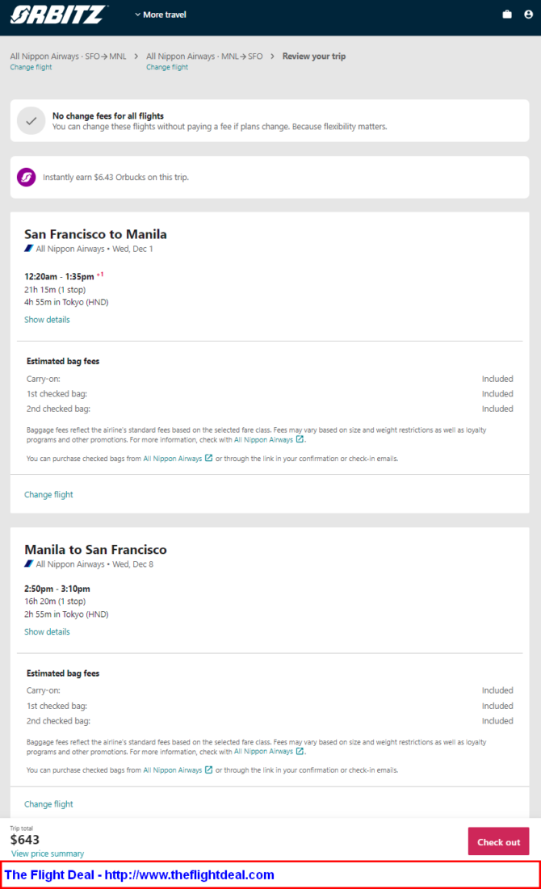Open View price summary link
Screen dimensions: 541x889
click(x=48, y=853)
